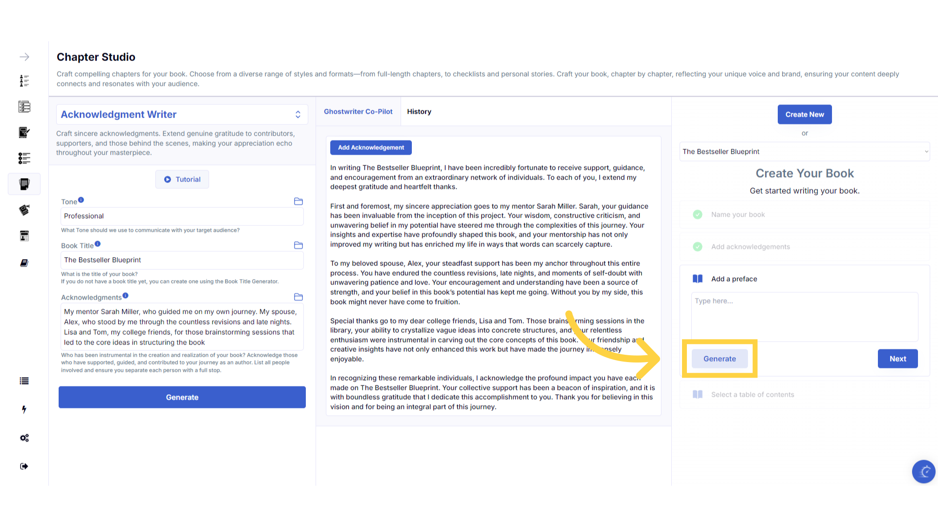Open folder icon beside Acknowledgments field
Screen dimensions: 938x527
coord(298,297)
